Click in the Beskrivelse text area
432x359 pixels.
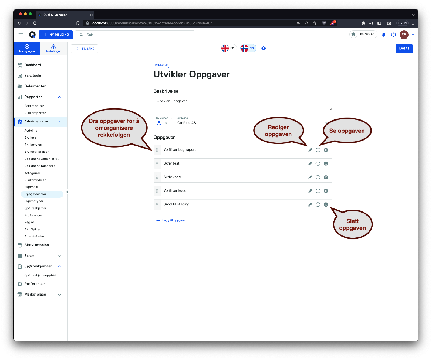pyautogui.click(x=242, y=104)
